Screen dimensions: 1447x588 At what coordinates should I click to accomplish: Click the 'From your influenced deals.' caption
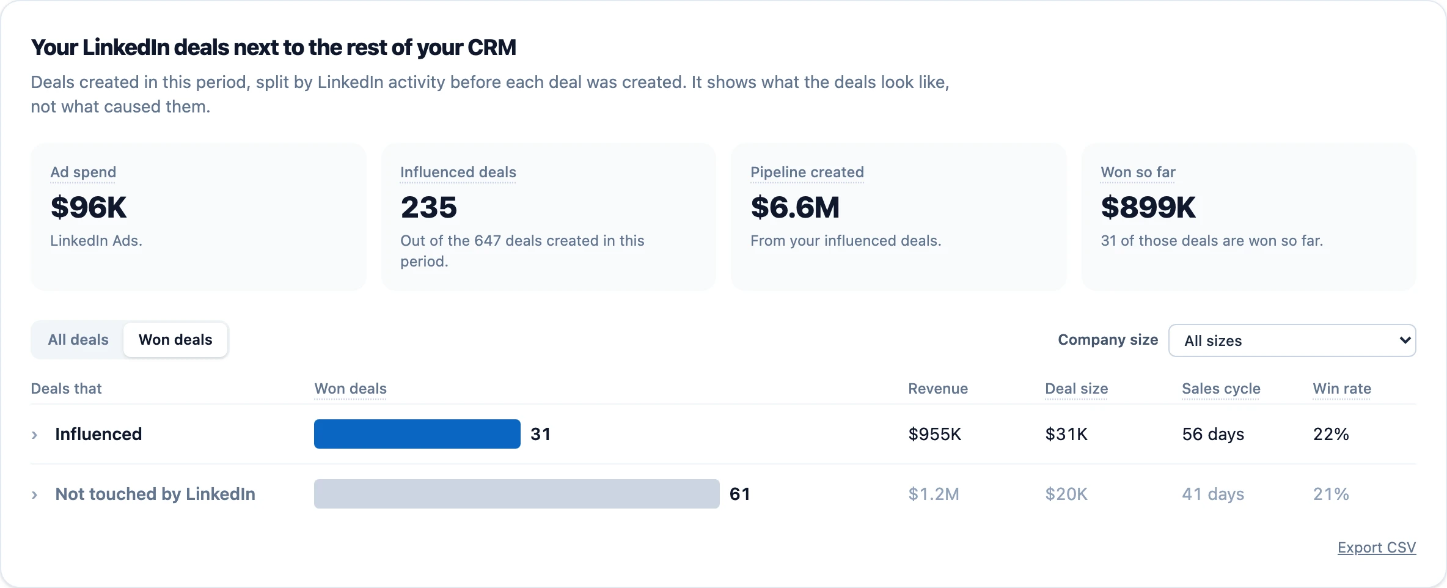(846, 241)
